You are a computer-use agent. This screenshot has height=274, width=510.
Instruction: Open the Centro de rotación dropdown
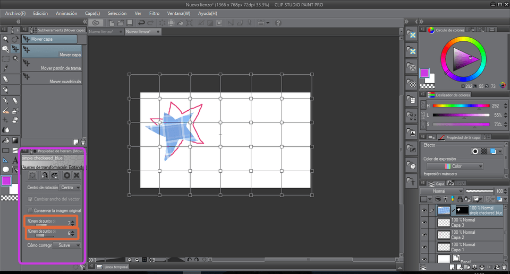[x=70, y=187]
